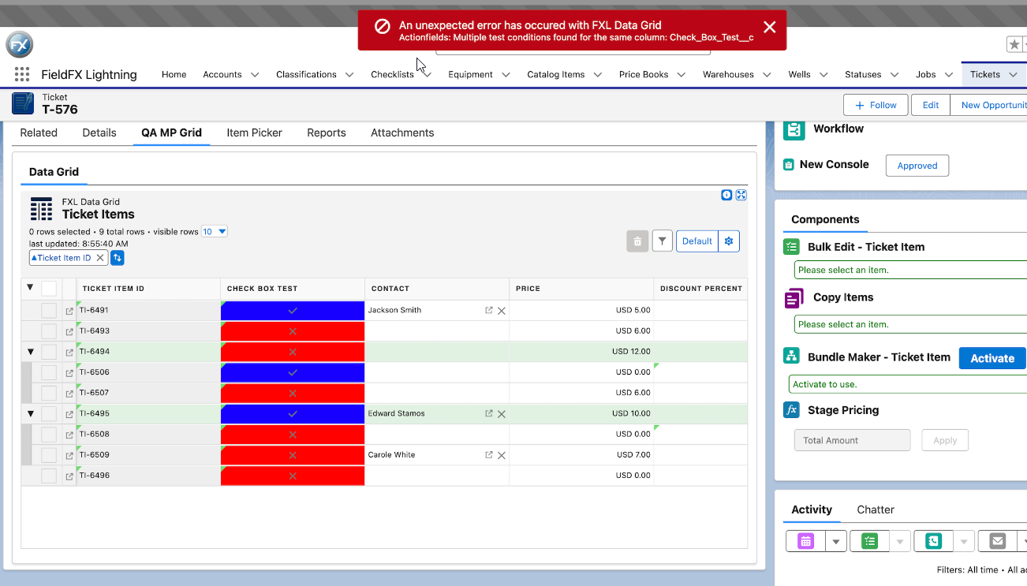This screenshot has width=1027, height=586.
Task: Select the row checkbox for TI-6494
Action: coord(49,352)
